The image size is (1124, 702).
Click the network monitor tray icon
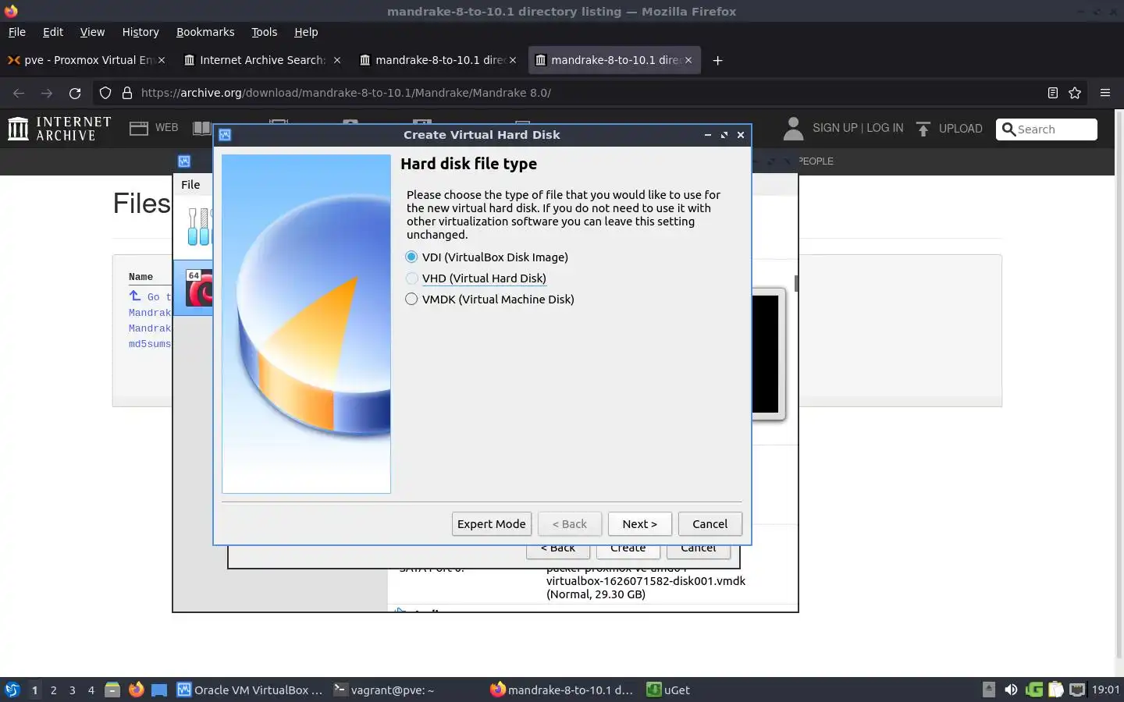point(1077,690)
